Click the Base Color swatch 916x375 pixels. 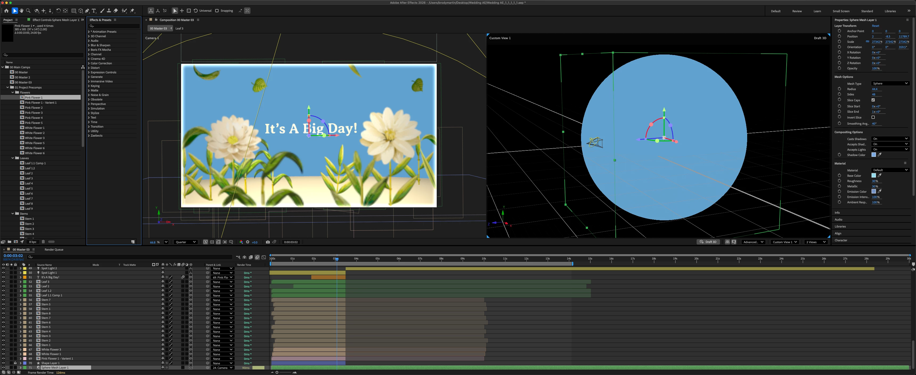pyautogui.click(x=873, y=176)
